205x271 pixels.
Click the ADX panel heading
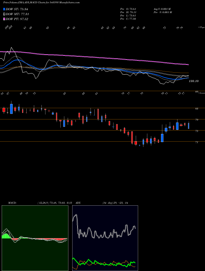78,203
